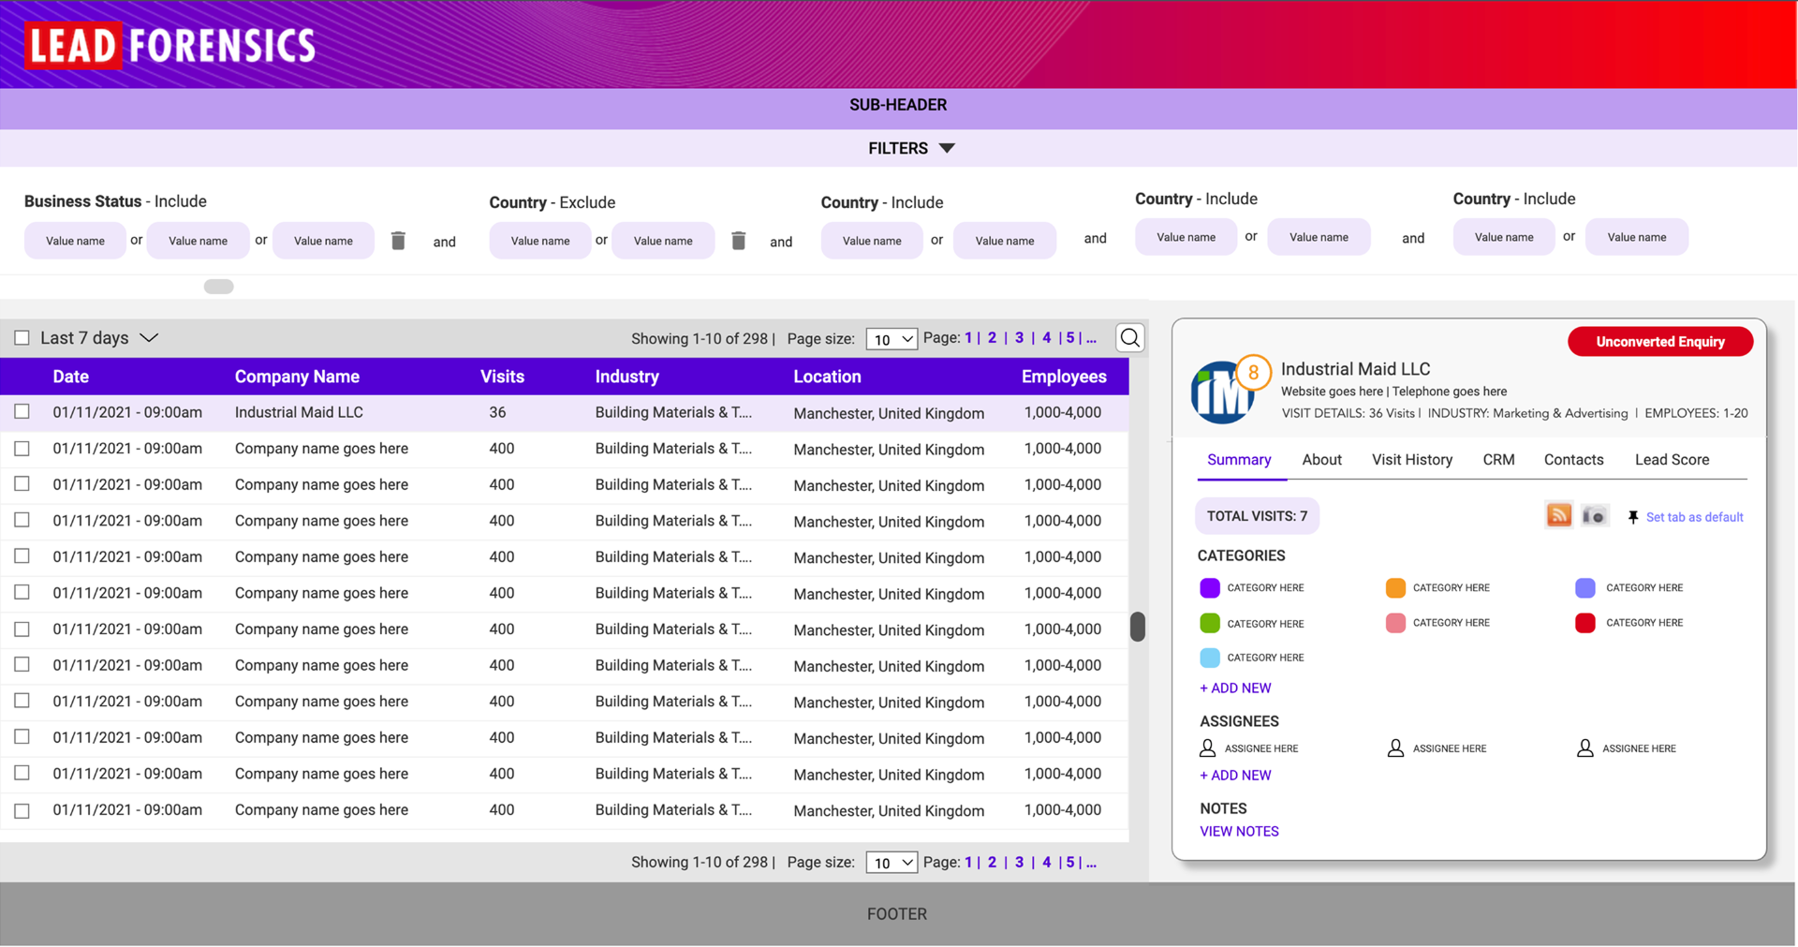
Task: Check the box for the last table row
Action: [22, 811]
